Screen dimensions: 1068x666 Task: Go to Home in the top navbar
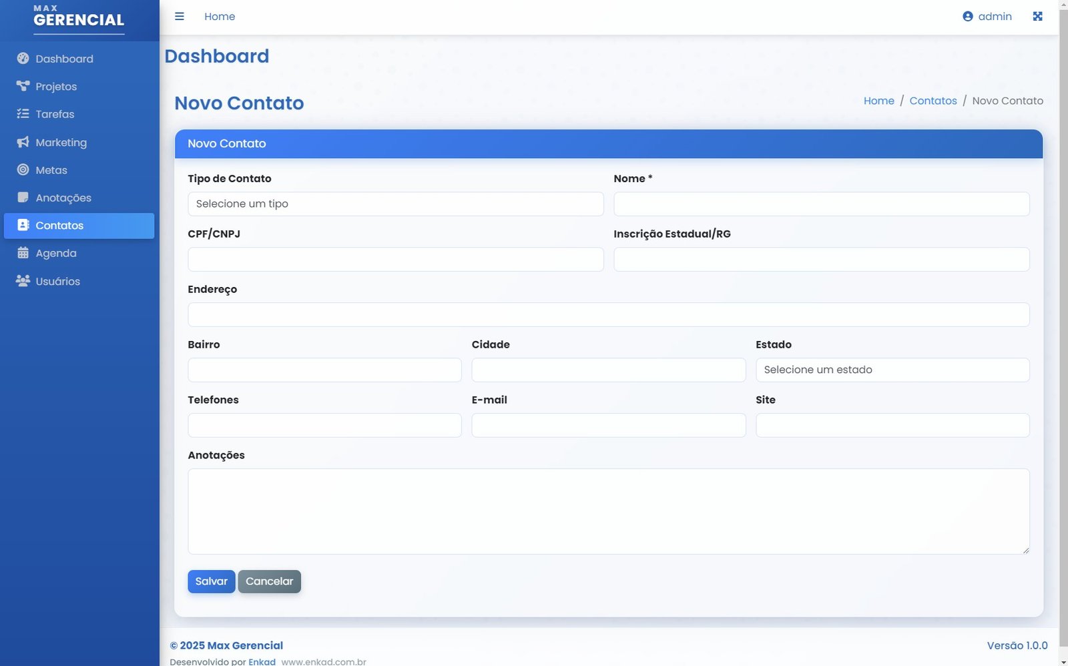click(x=220, y=17)
